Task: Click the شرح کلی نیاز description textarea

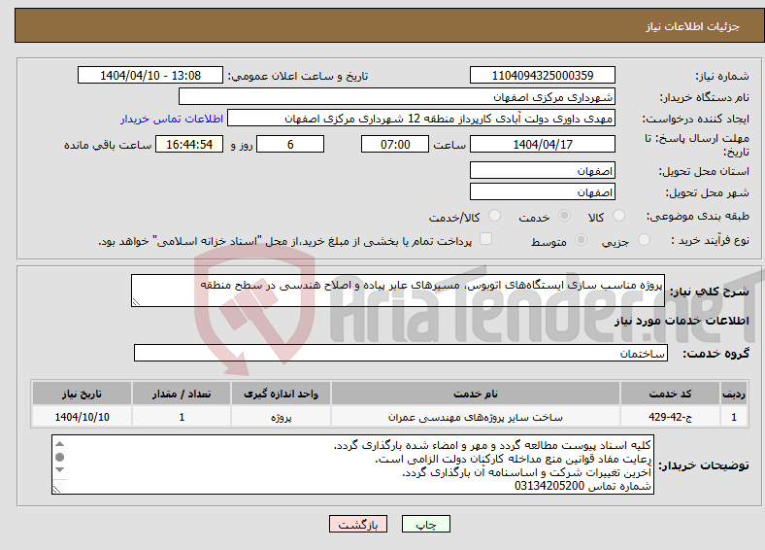Action: pyautogui.click(x=398, y=291)
